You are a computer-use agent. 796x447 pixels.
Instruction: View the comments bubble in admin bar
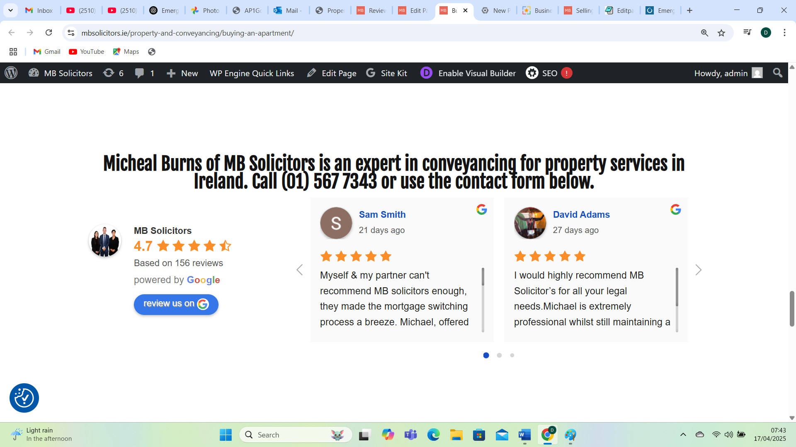point(144,73)
